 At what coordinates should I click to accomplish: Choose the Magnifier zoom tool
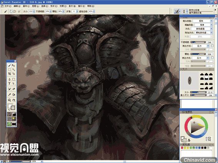point(10,100)
